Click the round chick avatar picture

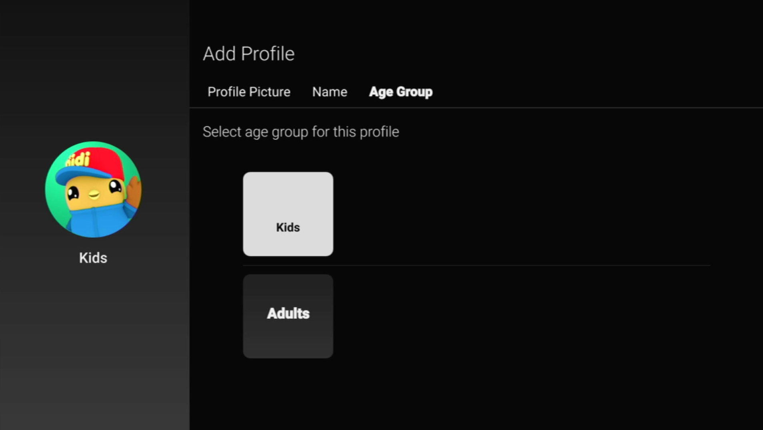pyautogui.click(x=93, y=189)
